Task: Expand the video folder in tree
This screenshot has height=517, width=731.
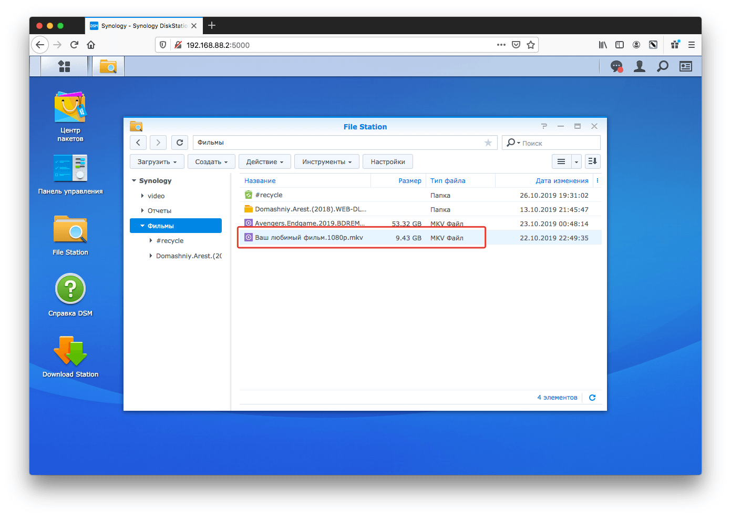Action: click(142, 196)
